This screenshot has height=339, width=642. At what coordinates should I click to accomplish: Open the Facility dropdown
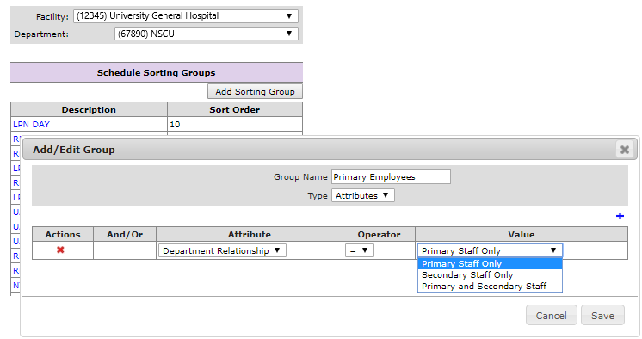tap(186, 16)
